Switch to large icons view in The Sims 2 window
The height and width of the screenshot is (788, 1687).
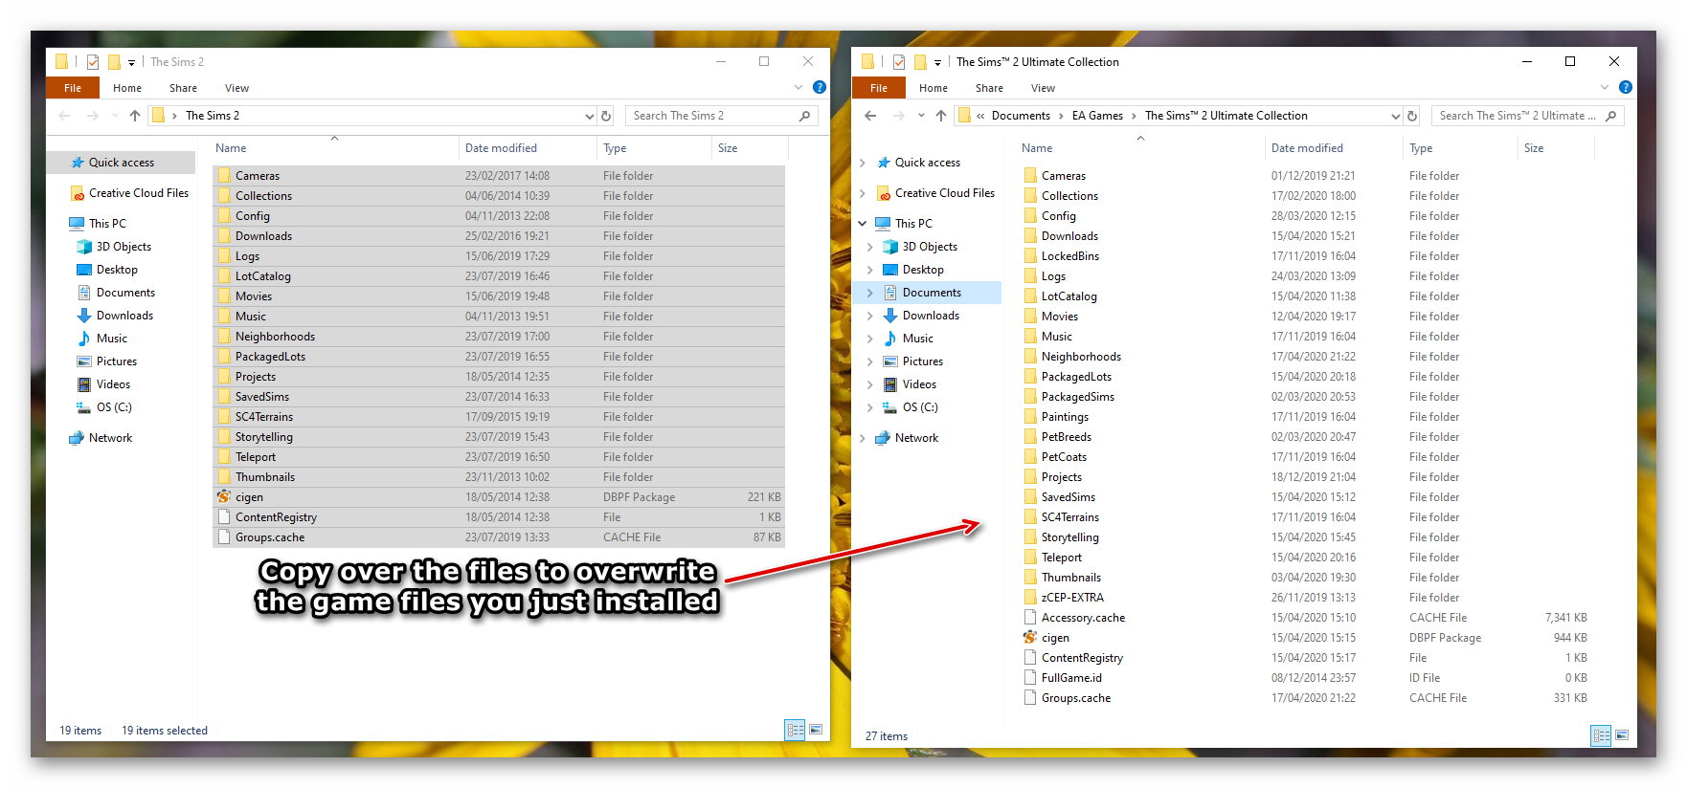816,730
